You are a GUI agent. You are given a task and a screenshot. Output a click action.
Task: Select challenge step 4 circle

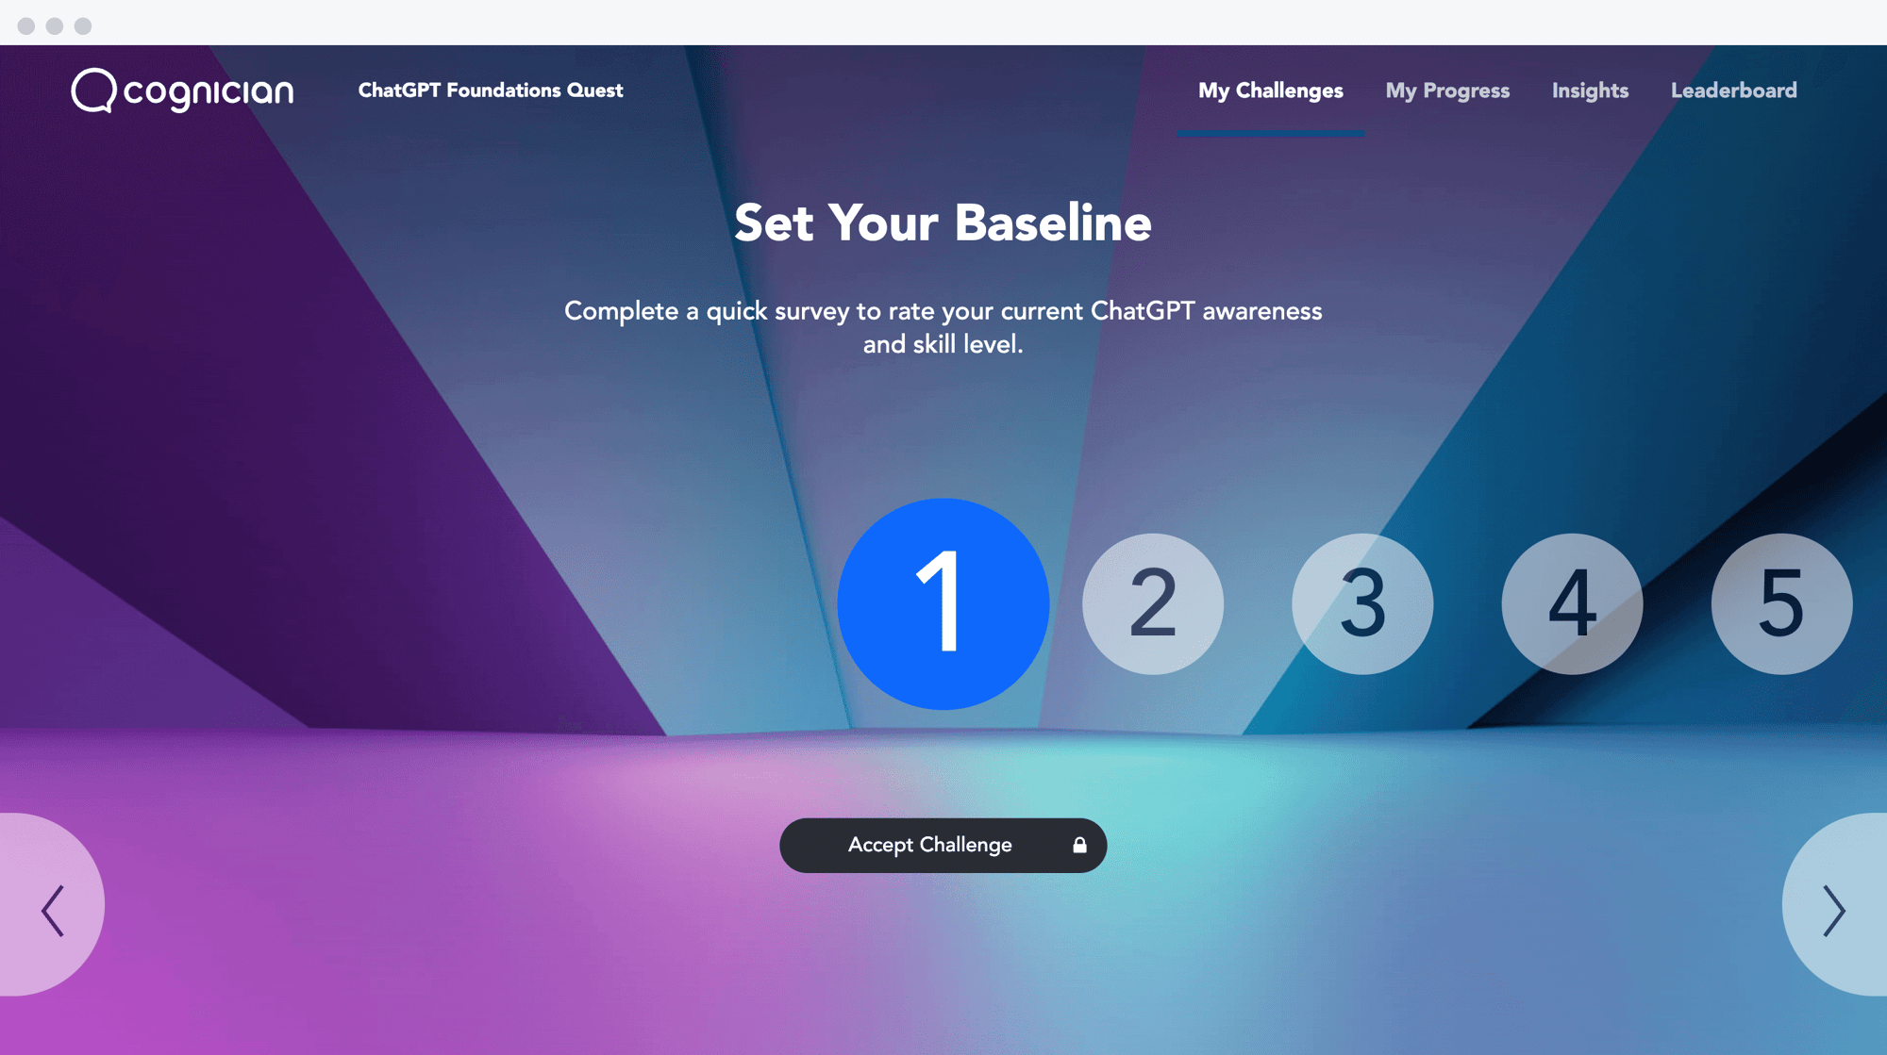coord(1572,603)
